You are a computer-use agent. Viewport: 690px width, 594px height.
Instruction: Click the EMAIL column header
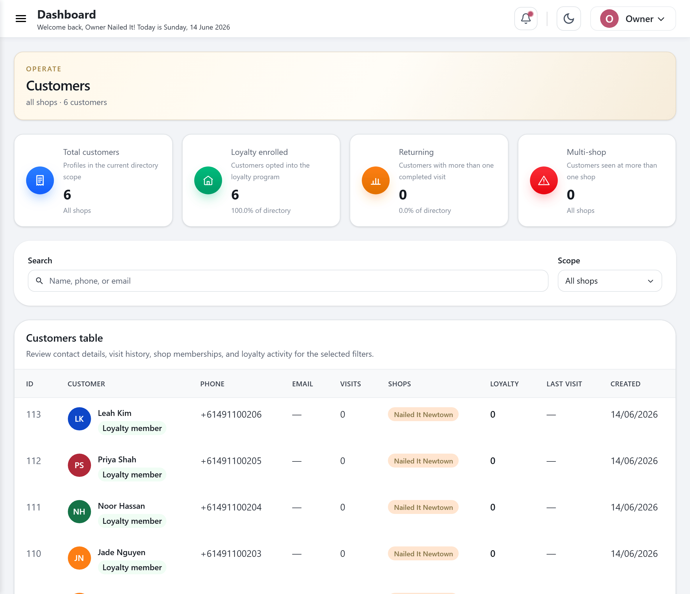pyautogui.click(x=302, y=384)
